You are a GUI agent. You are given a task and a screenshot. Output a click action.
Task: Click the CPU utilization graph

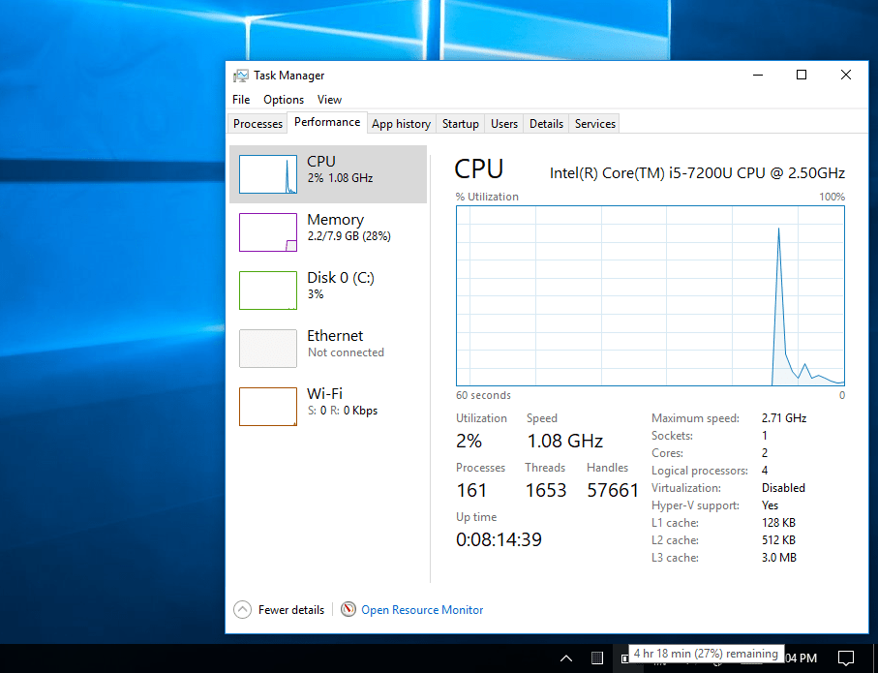(x=651, y=295)
